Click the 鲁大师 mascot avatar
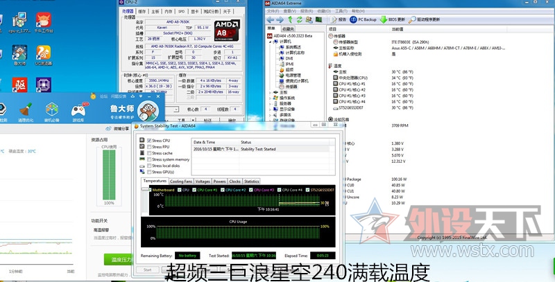Screen dimensions: 555x282 (x=148, y=111)
